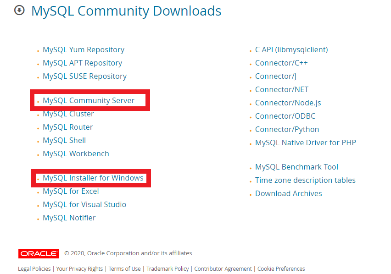Open MySQL Community Server download page

(89, 100)
